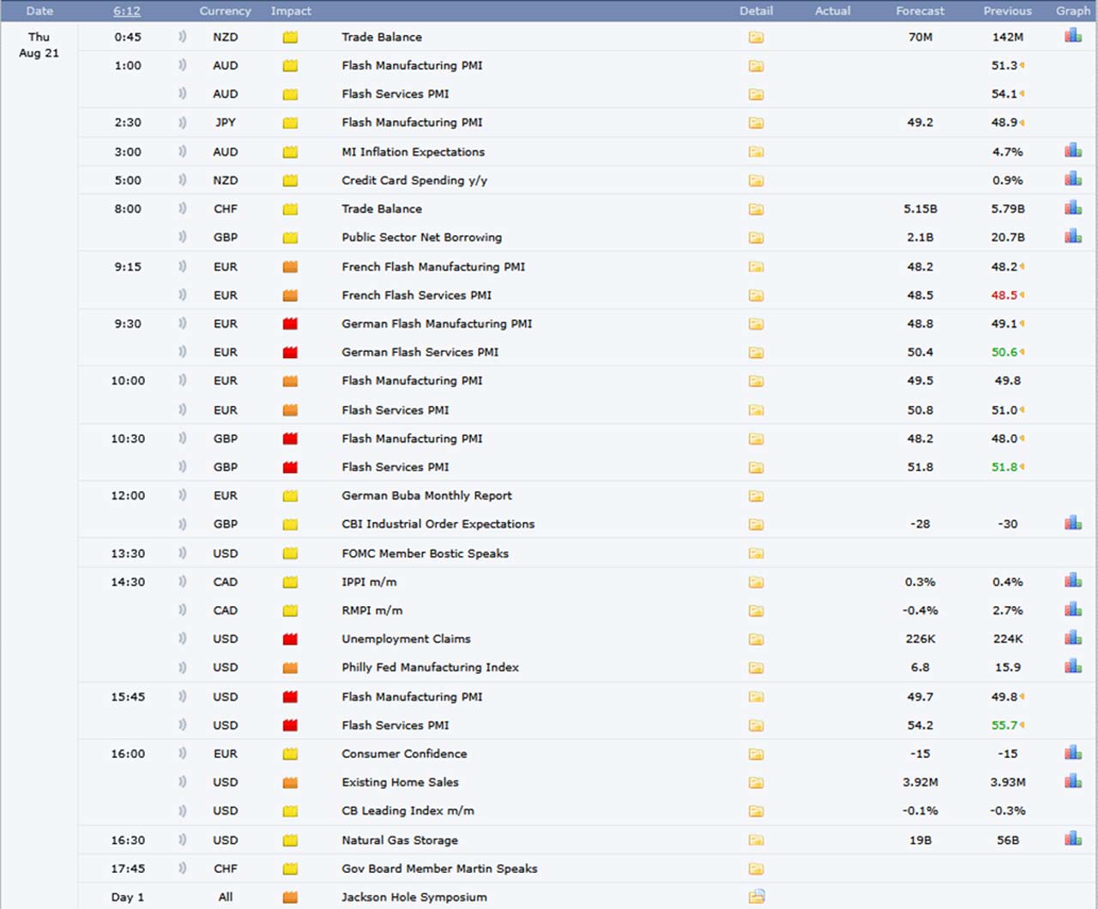Click the Impact column header
This screenshot has width=1098, height=909.
291,11
